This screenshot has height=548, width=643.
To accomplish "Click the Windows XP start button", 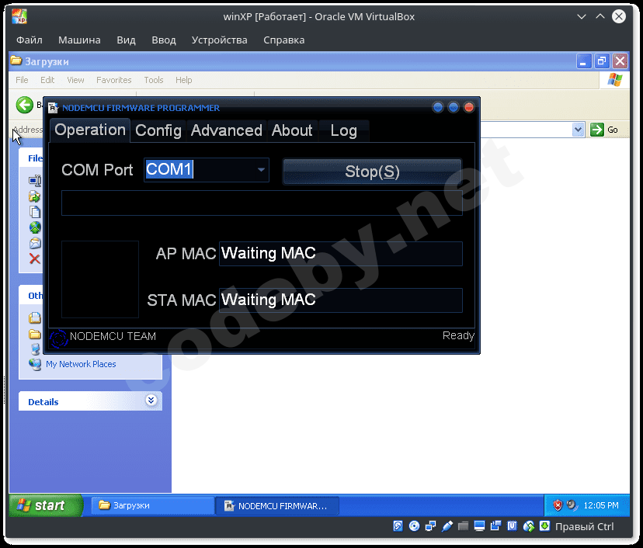I will pos(46,505).
